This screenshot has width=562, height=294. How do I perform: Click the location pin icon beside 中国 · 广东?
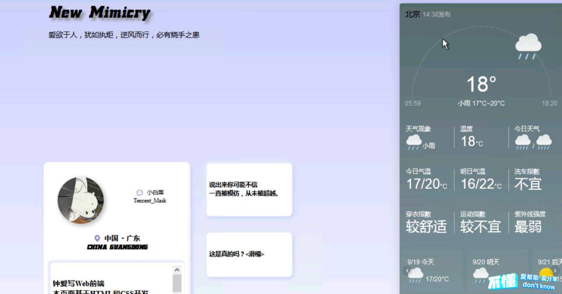(x=97, y=238)
